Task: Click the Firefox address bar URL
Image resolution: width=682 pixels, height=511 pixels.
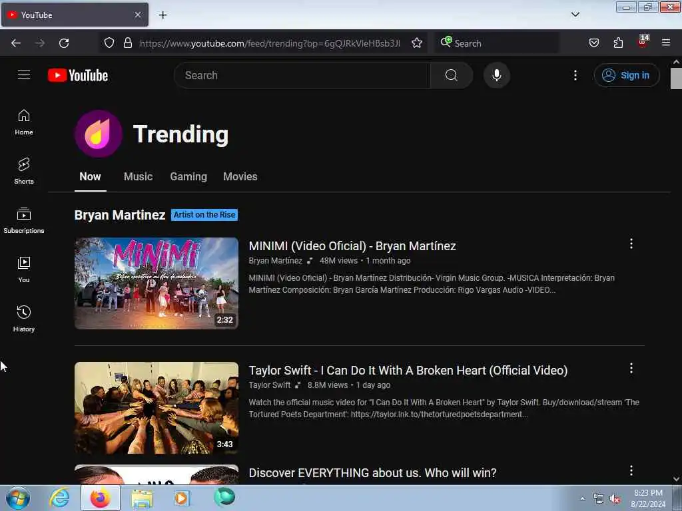Action: tap(270, 43)
